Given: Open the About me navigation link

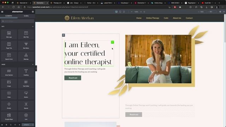Looking at the screenshot, I should [177, 18].
